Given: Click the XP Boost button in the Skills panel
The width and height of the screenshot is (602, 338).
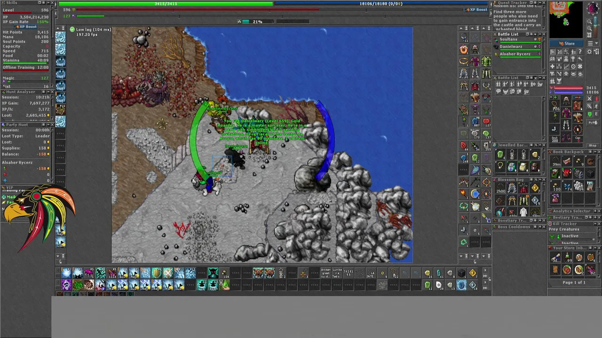Looking at the screenshot, I should (25, 27).
